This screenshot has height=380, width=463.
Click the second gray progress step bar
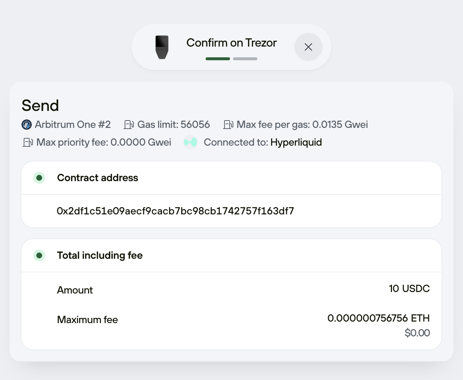tap(245, 59)
